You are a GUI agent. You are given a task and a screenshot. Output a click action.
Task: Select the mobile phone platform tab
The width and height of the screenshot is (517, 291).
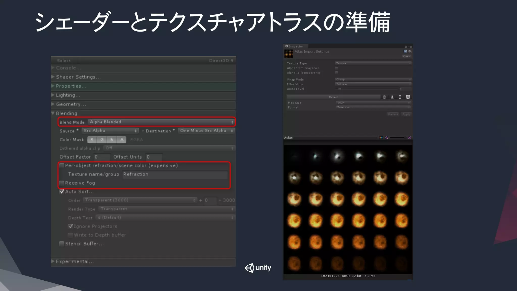coord(400,97)
